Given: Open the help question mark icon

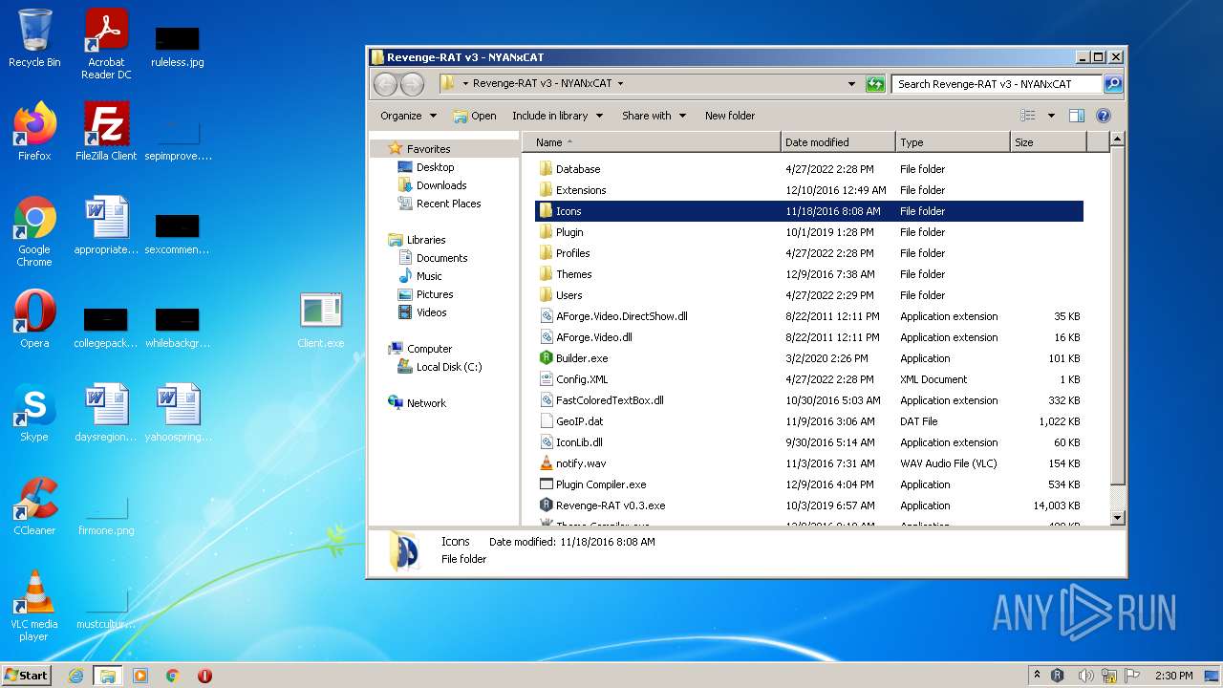Looking at the screenshot, I should 1103,116.
